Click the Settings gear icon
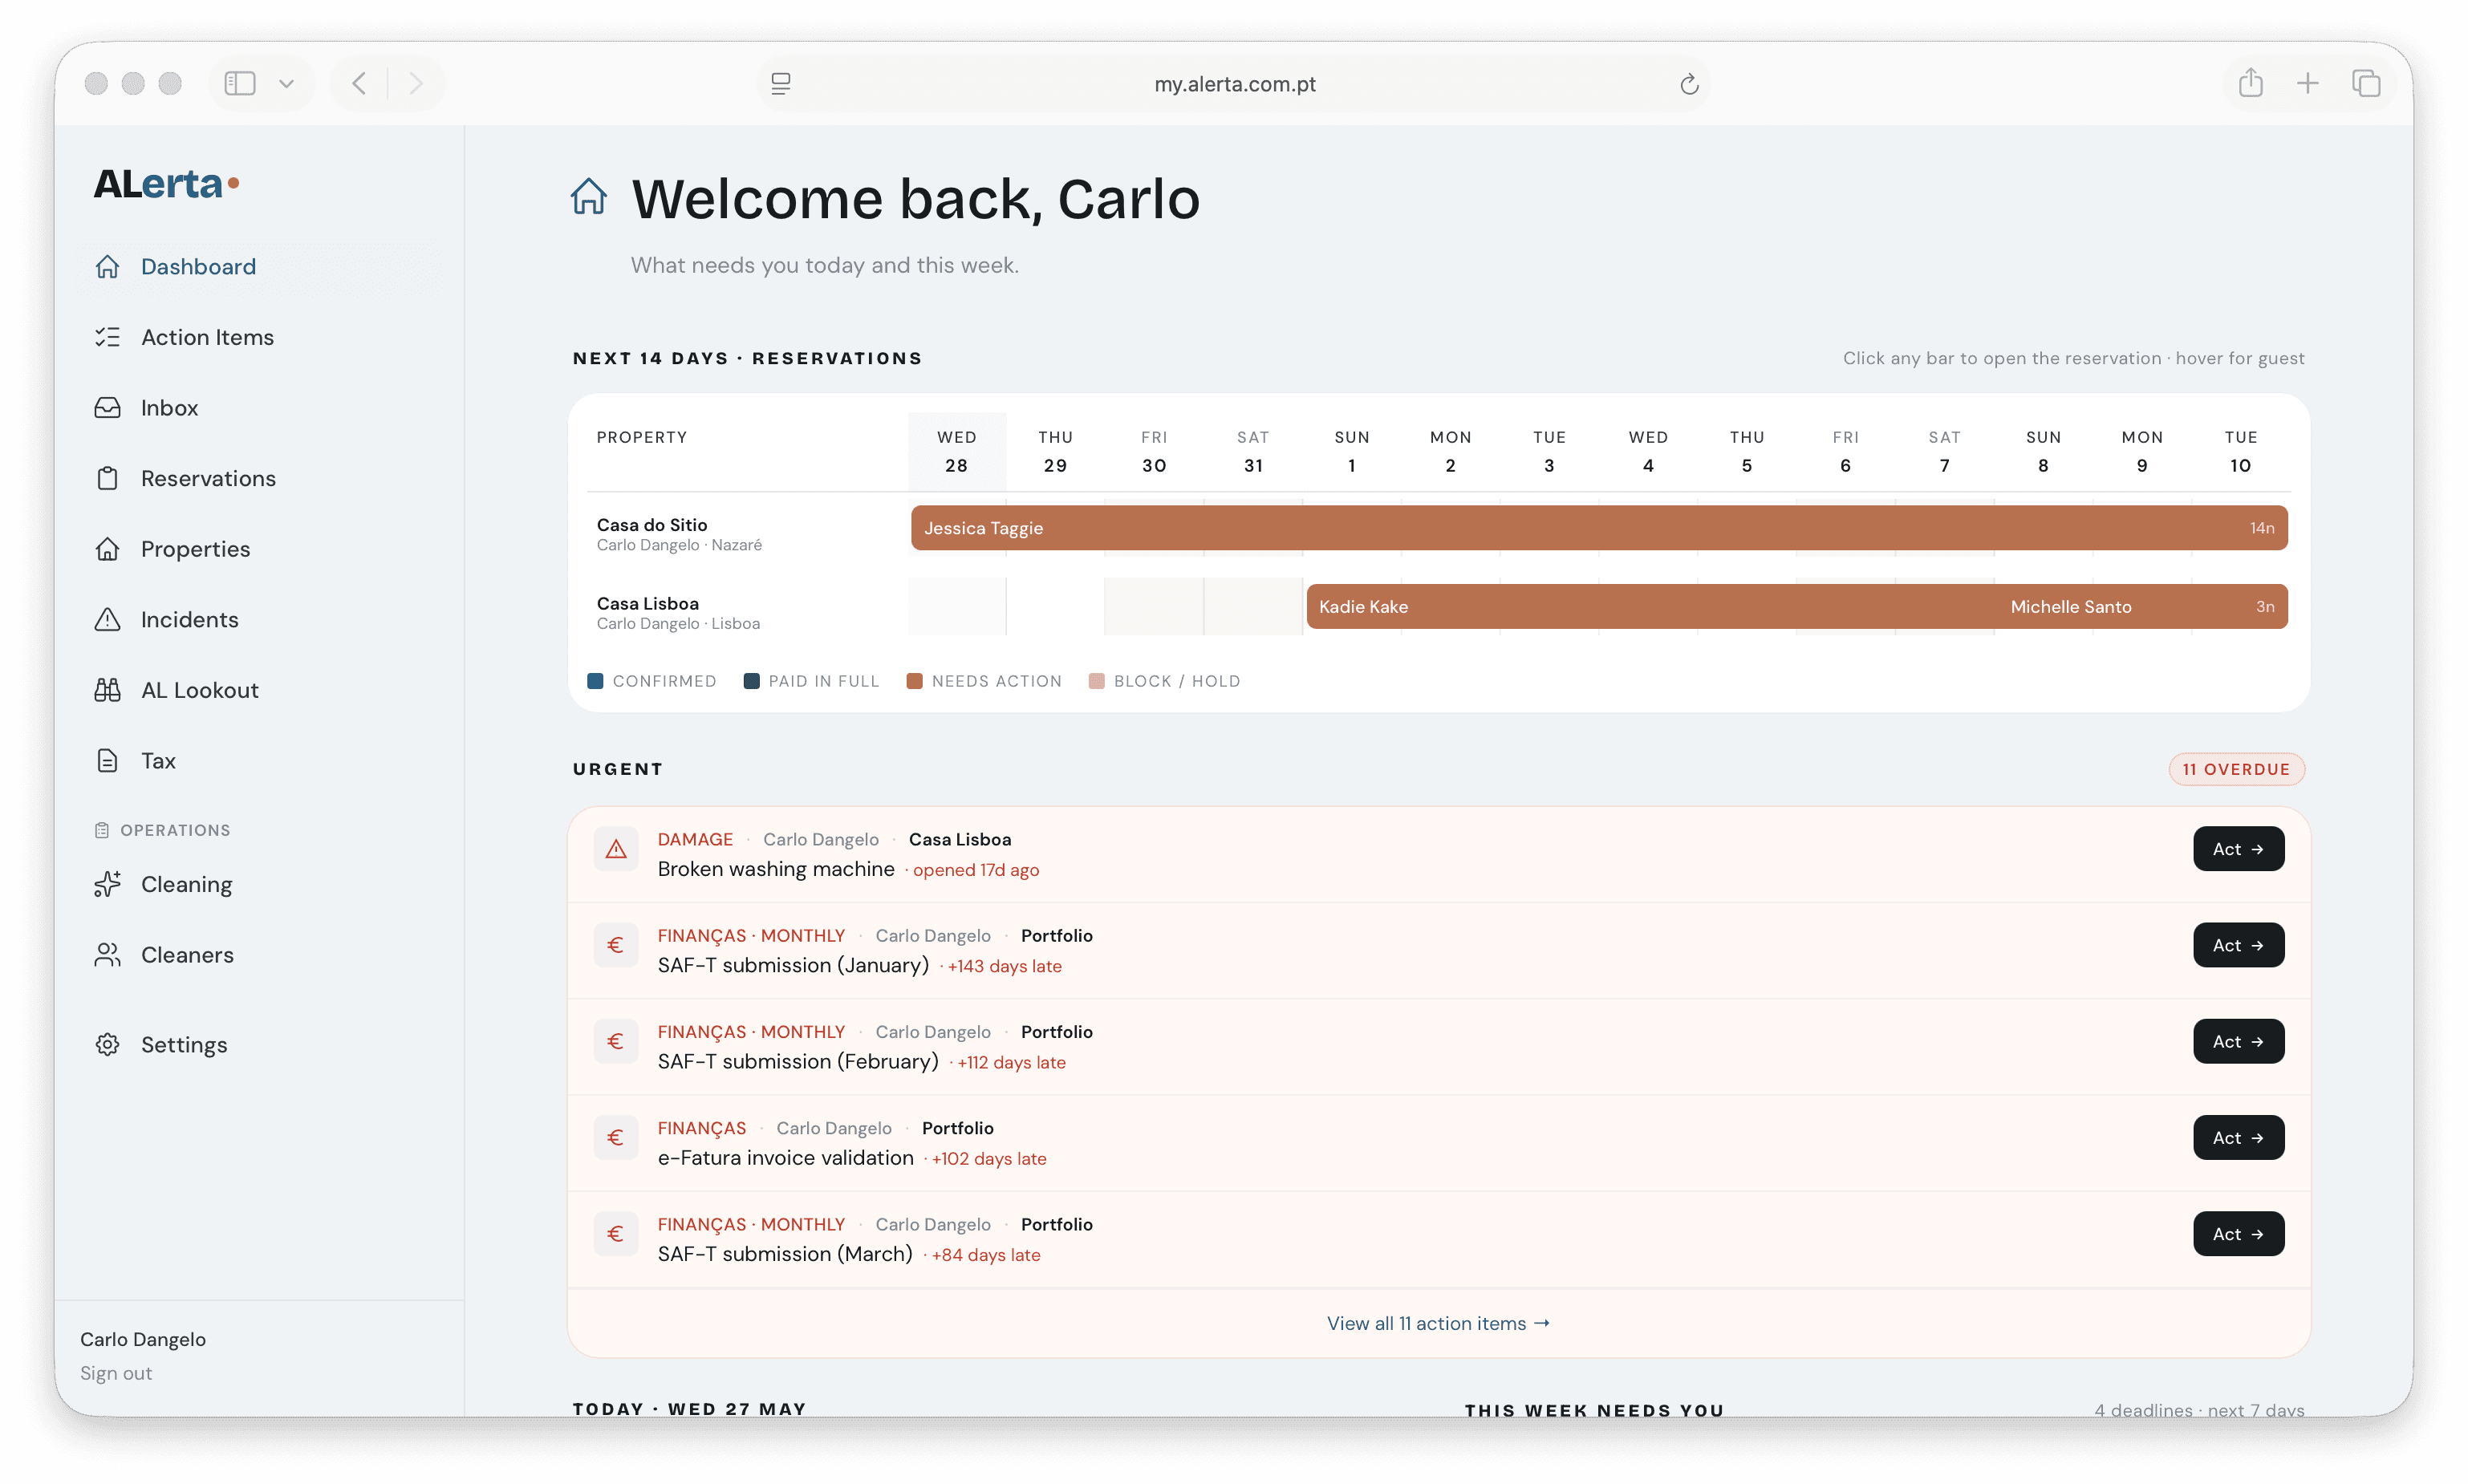Image resolution: width=2468 pixels, height=1484 pixels. point(107,1045)
